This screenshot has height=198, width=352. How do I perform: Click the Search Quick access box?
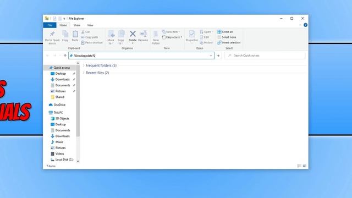click(265, 56)
